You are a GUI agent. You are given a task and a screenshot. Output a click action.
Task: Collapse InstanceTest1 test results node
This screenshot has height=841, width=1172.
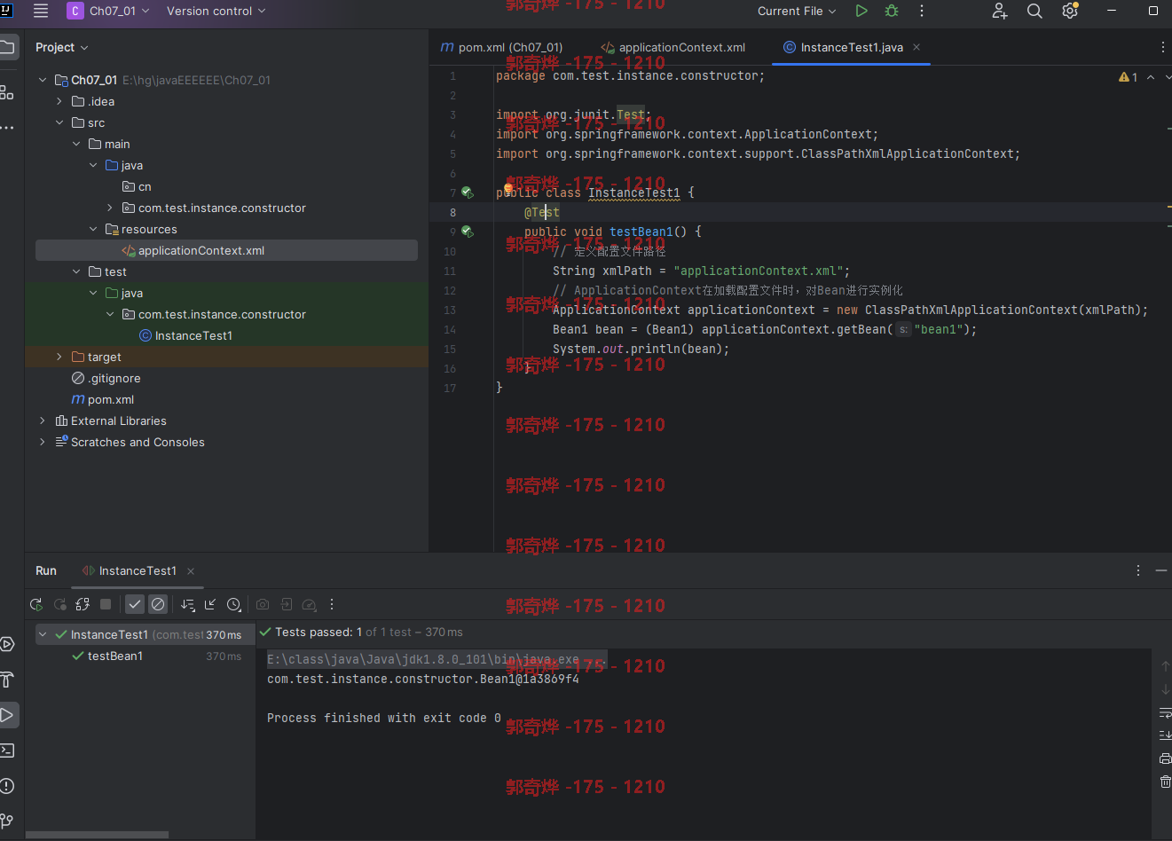coord(43,634)
